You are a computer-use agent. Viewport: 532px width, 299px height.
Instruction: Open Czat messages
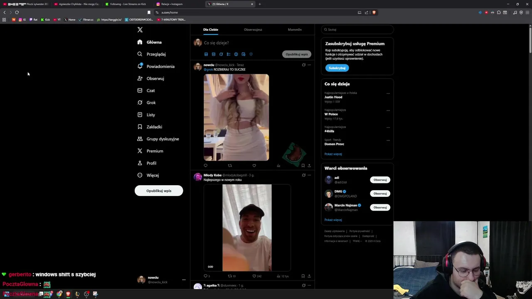coord(146,91)
